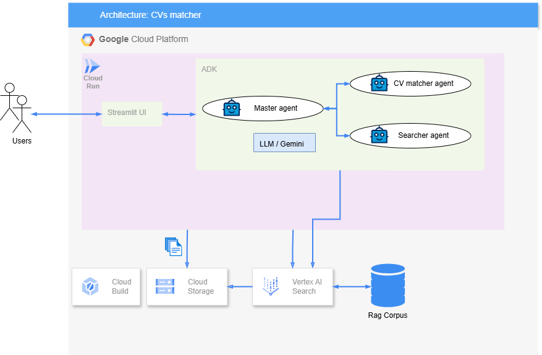This screenshot has width=542, height=355.
Task: Click the Master agent ellipse label
Action: tap(276, 108)
